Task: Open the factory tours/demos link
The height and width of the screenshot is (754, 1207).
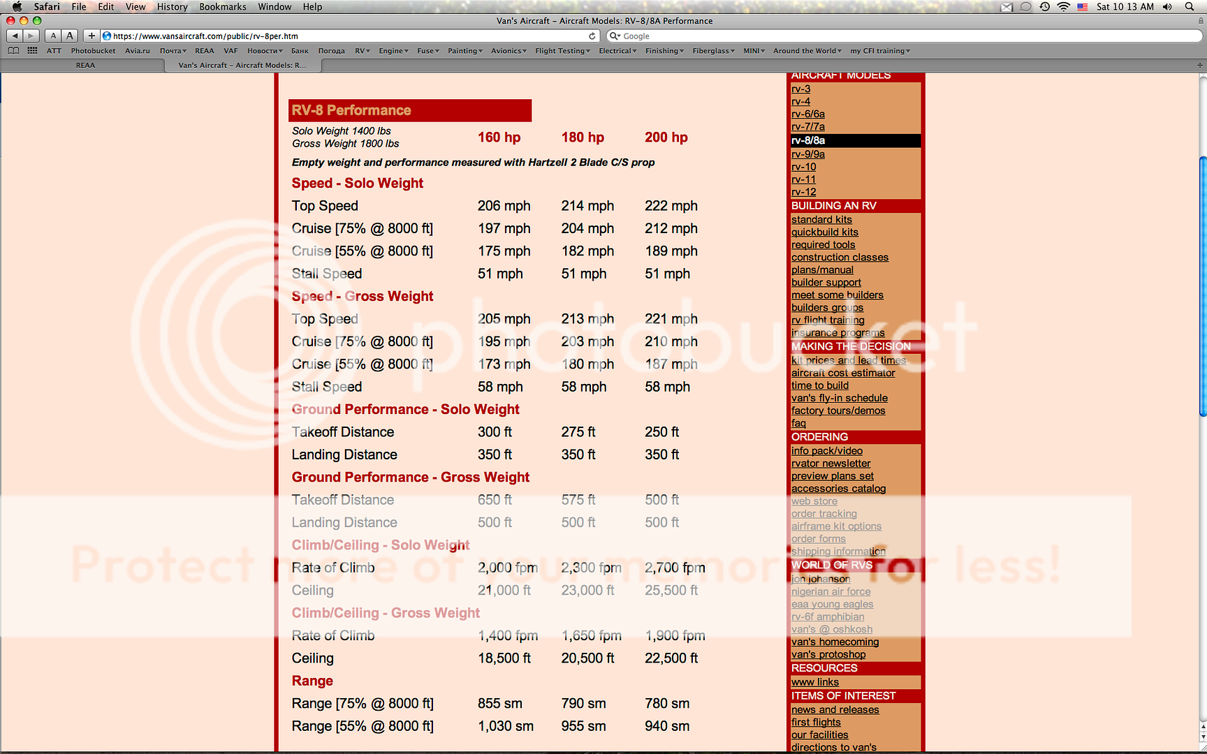Action: pyautogui.click(x=838, y=411)
